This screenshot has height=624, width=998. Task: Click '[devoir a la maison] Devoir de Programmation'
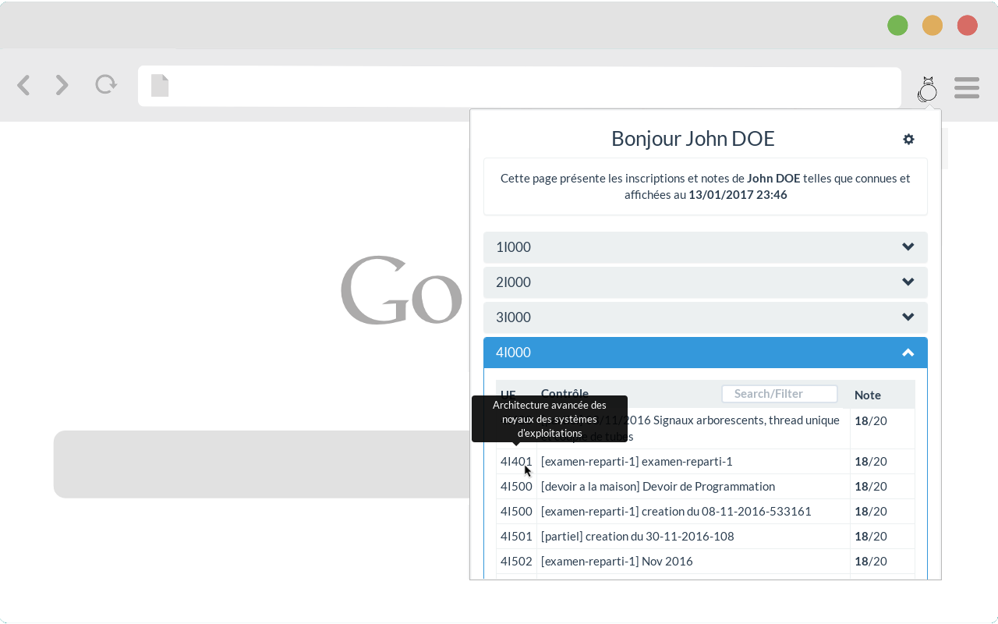658,487
